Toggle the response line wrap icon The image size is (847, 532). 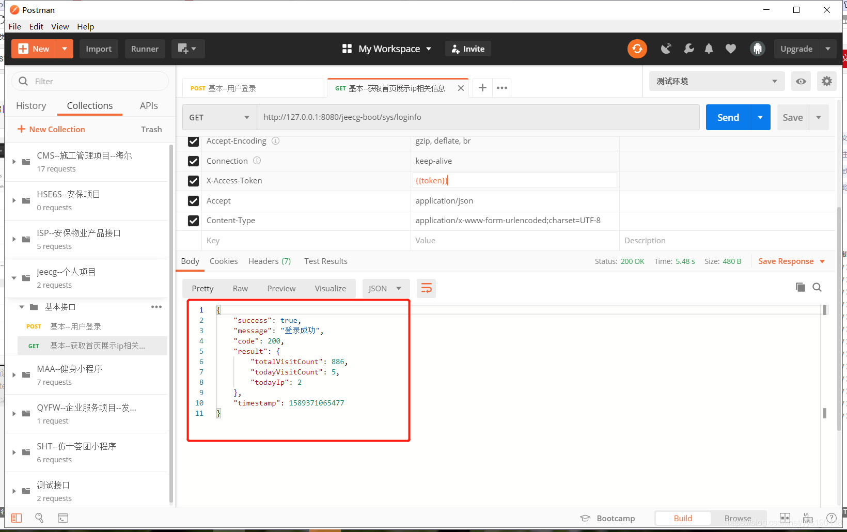426,288
